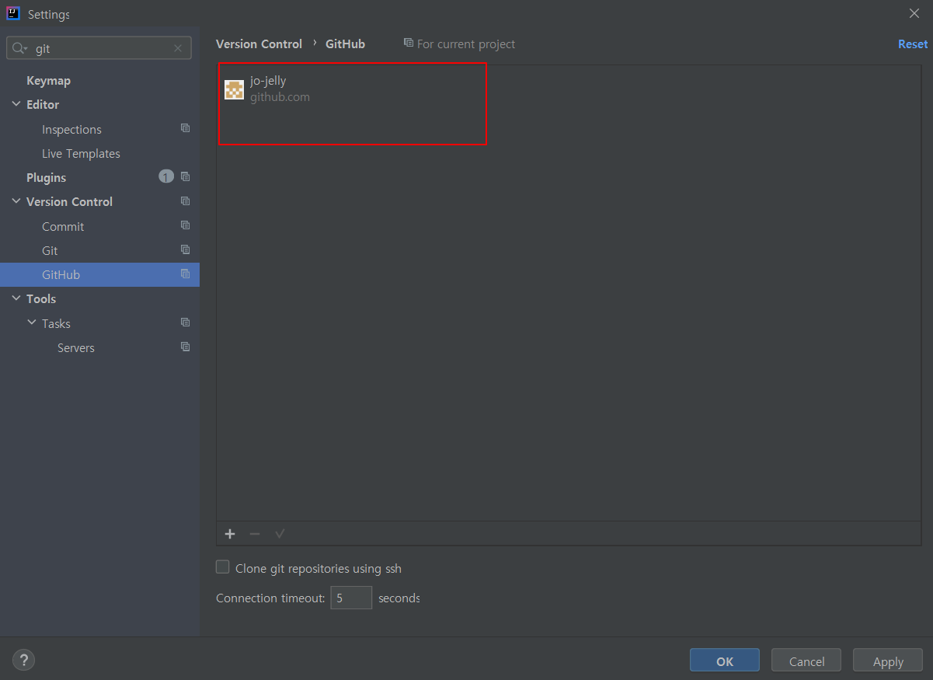Clear the 'git' search text with the X icon
Viewport: 933px width, 680px height.
pos(178,48)
